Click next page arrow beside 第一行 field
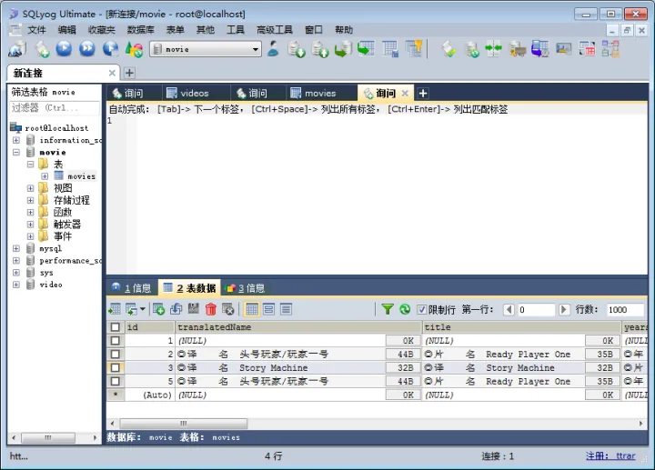Viewport: 655px width, 470px height. point(564,310)
